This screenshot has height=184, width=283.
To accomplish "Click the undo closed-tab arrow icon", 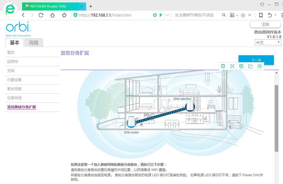I will 270,15.
